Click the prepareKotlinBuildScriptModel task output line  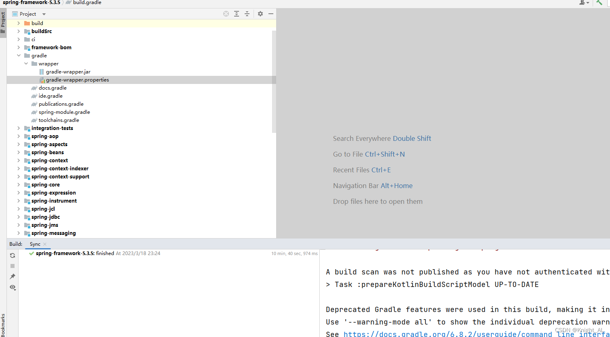click(432, 285)
